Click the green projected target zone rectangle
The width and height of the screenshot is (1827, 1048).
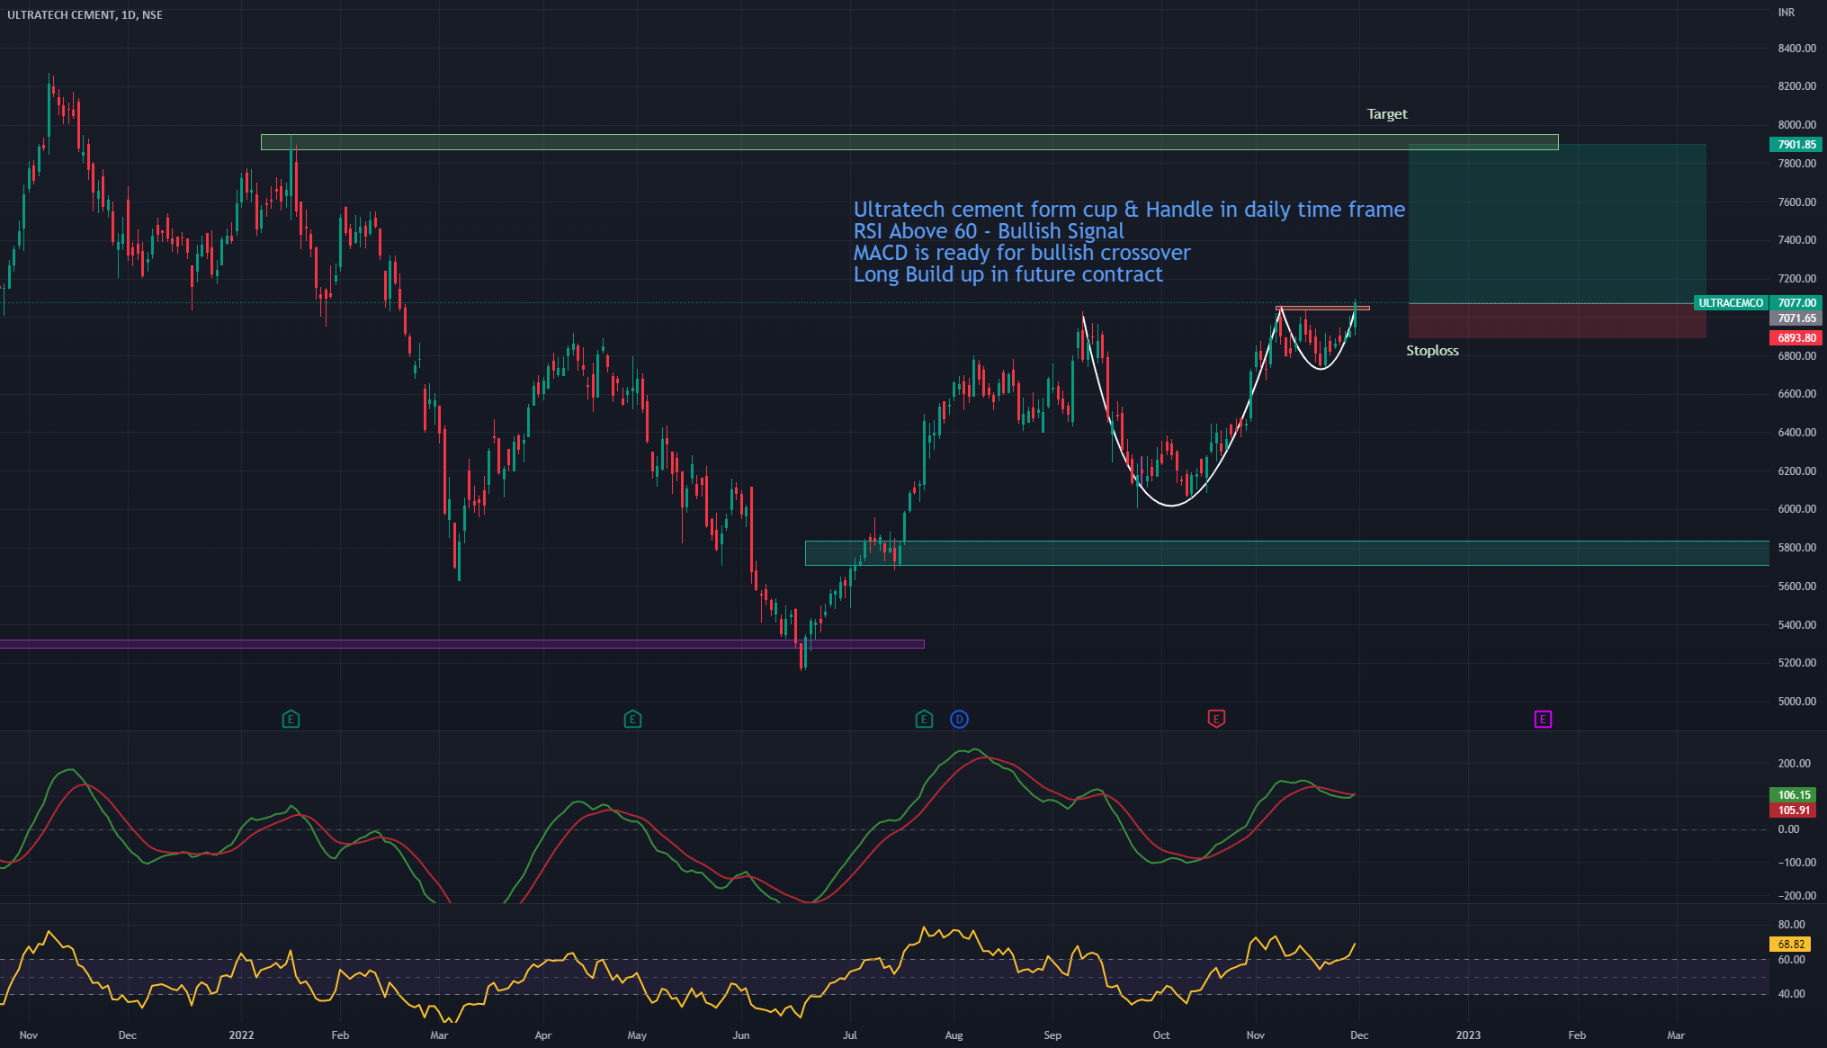[1556, 225]
